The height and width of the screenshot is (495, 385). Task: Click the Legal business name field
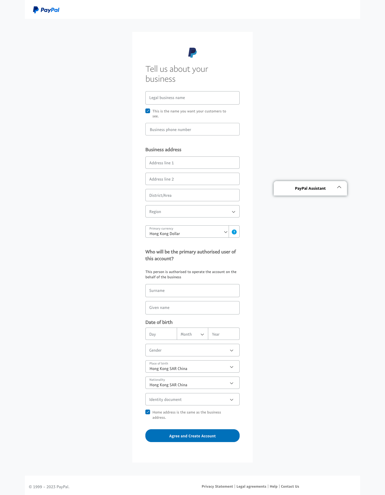[x=192, y=98]
